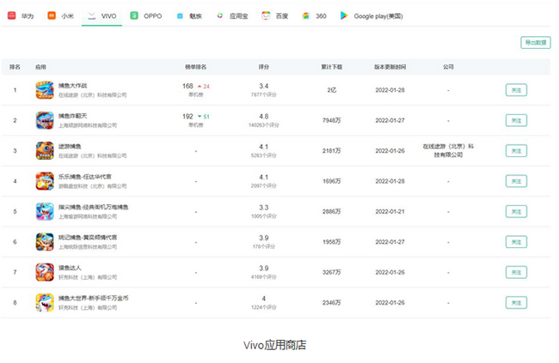Screen dimensions: 559x363
Task: Switch to the OPPO store tab
Action: tap(146, 16)
